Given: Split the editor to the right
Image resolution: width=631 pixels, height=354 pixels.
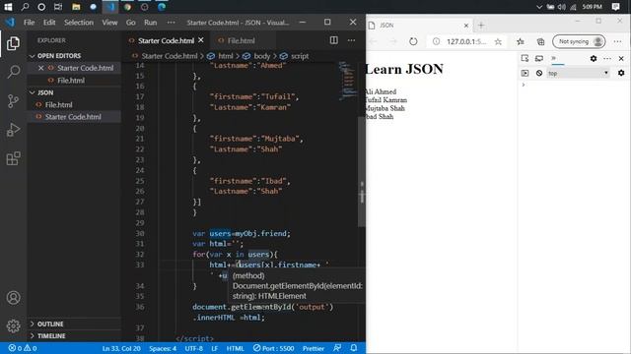Looking at the screenshot, I should click(333, 40).
